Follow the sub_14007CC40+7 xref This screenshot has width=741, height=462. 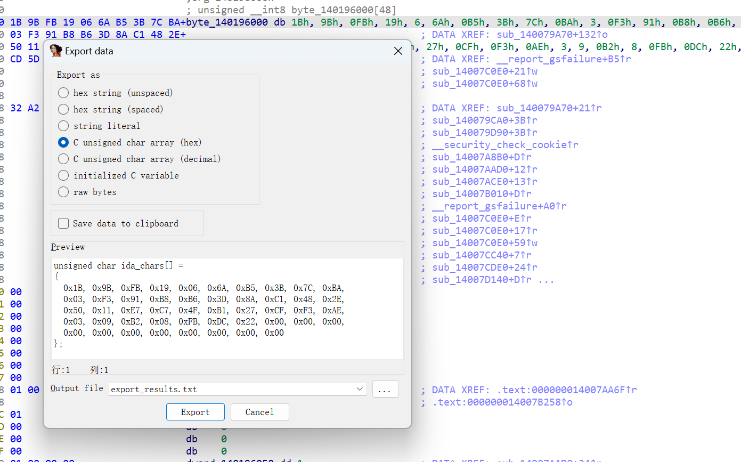[482, 255]
